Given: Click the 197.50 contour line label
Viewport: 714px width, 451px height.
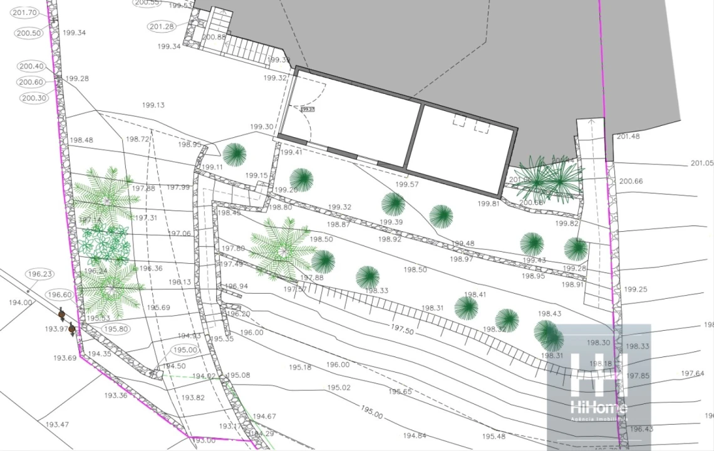Looking at the screenshot, I should pos(404,329).
